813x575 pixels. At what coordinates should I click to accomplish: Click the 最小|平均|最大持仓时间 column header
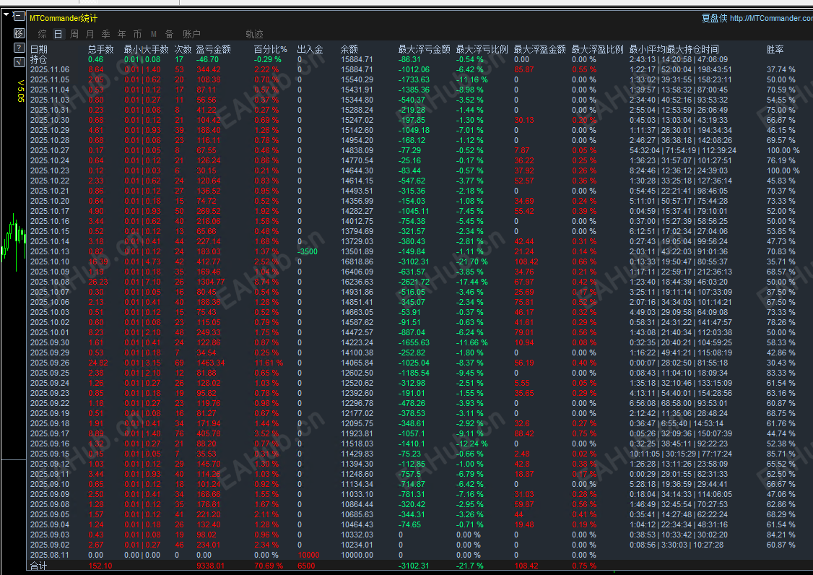tap(674, 49)
